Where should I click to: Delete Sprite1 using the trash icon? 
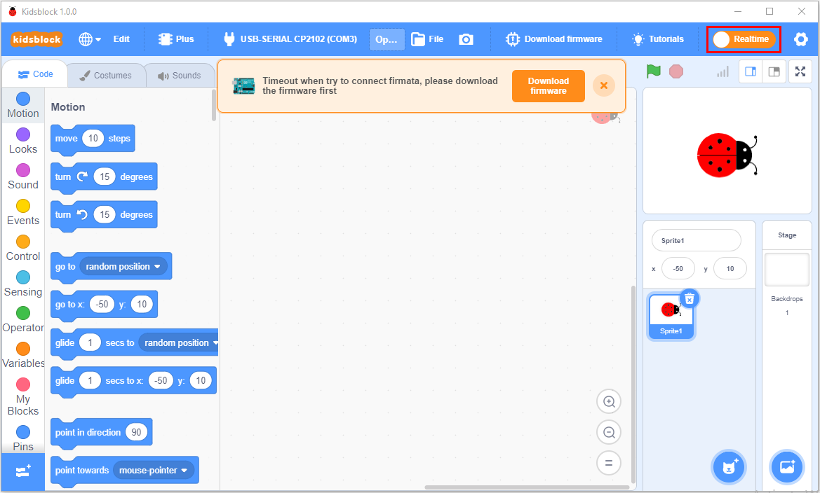pyautogui.click(x=689, y=298)
